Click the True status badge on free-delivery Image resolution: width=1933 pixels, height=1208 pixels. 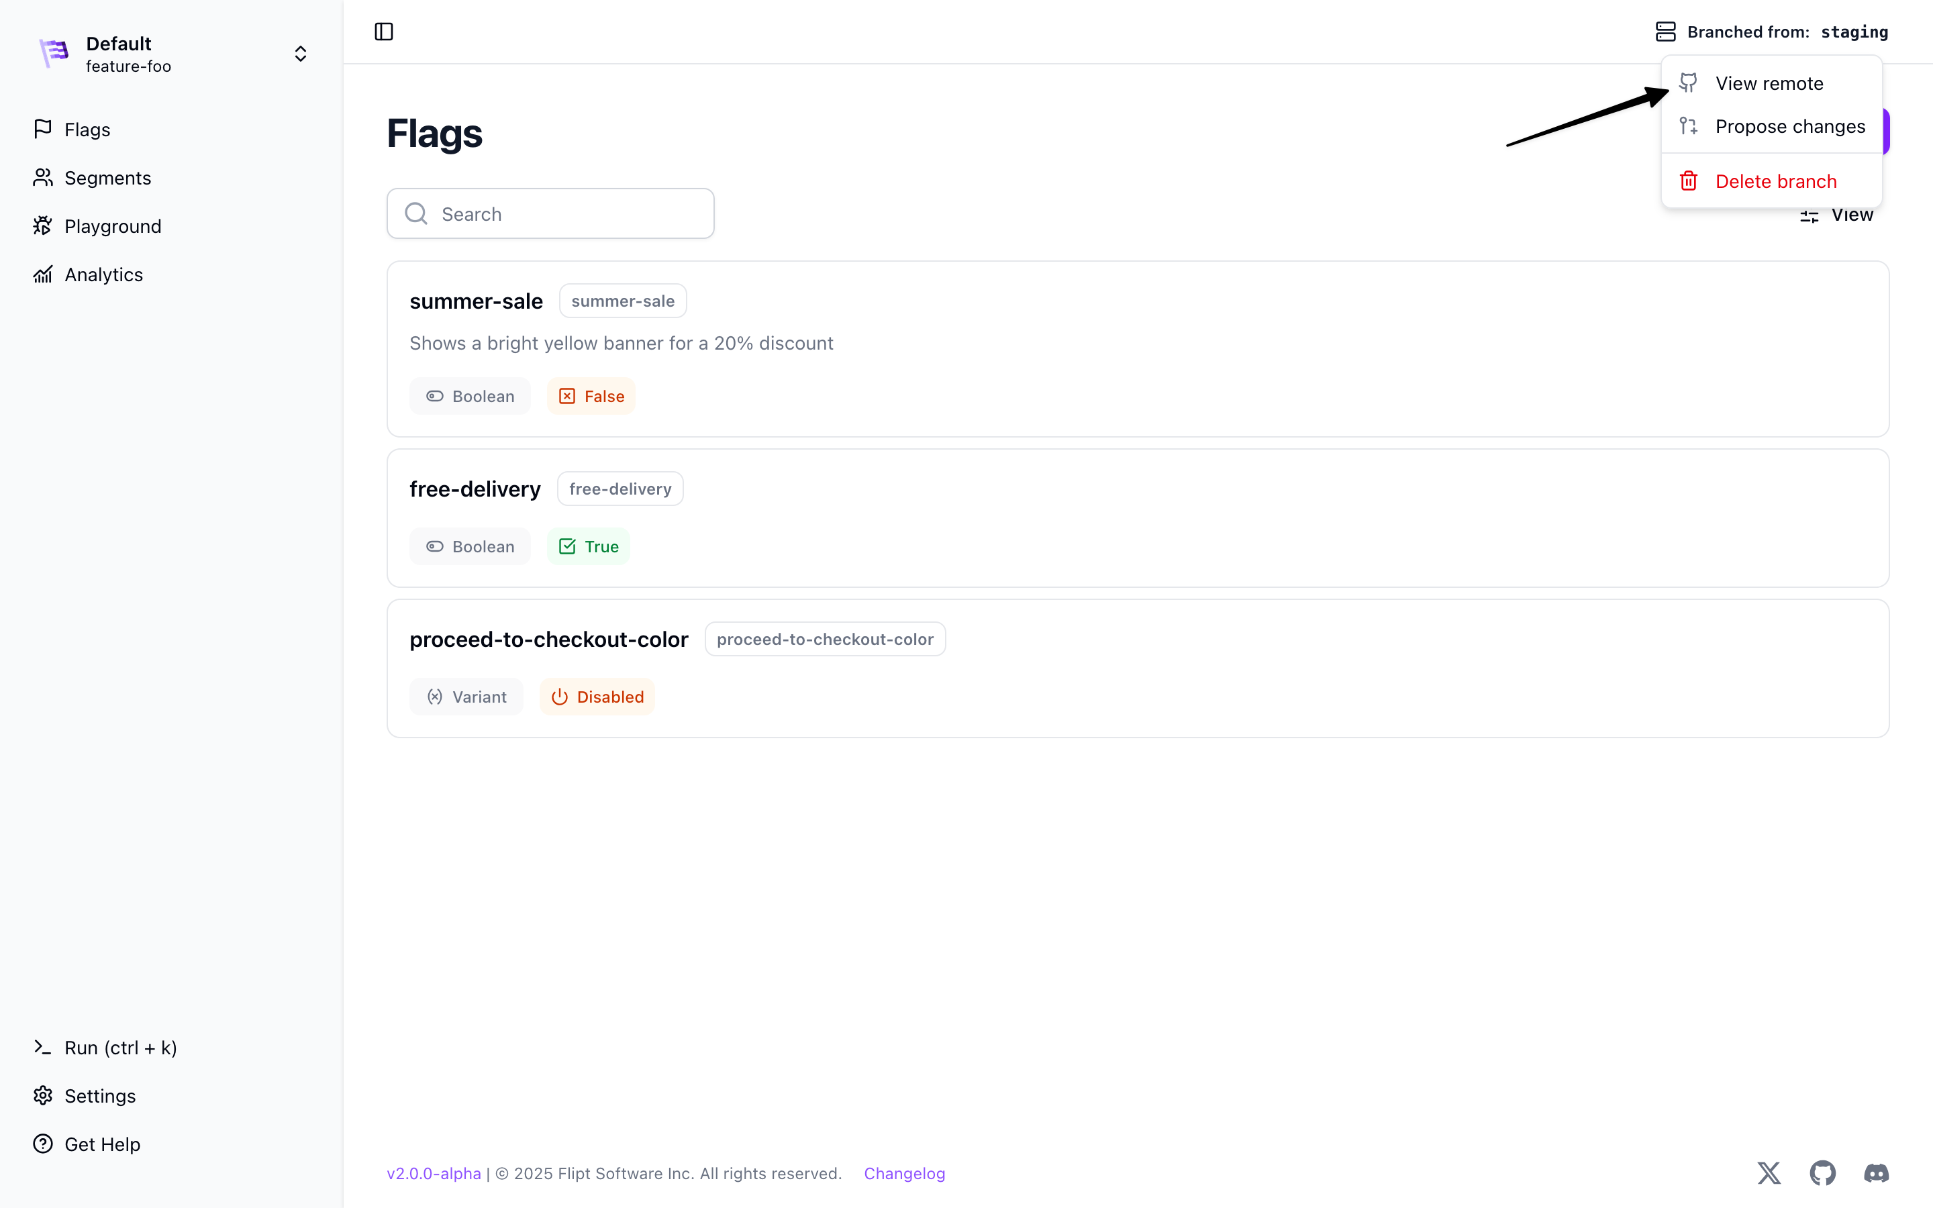tap(589, 546)
